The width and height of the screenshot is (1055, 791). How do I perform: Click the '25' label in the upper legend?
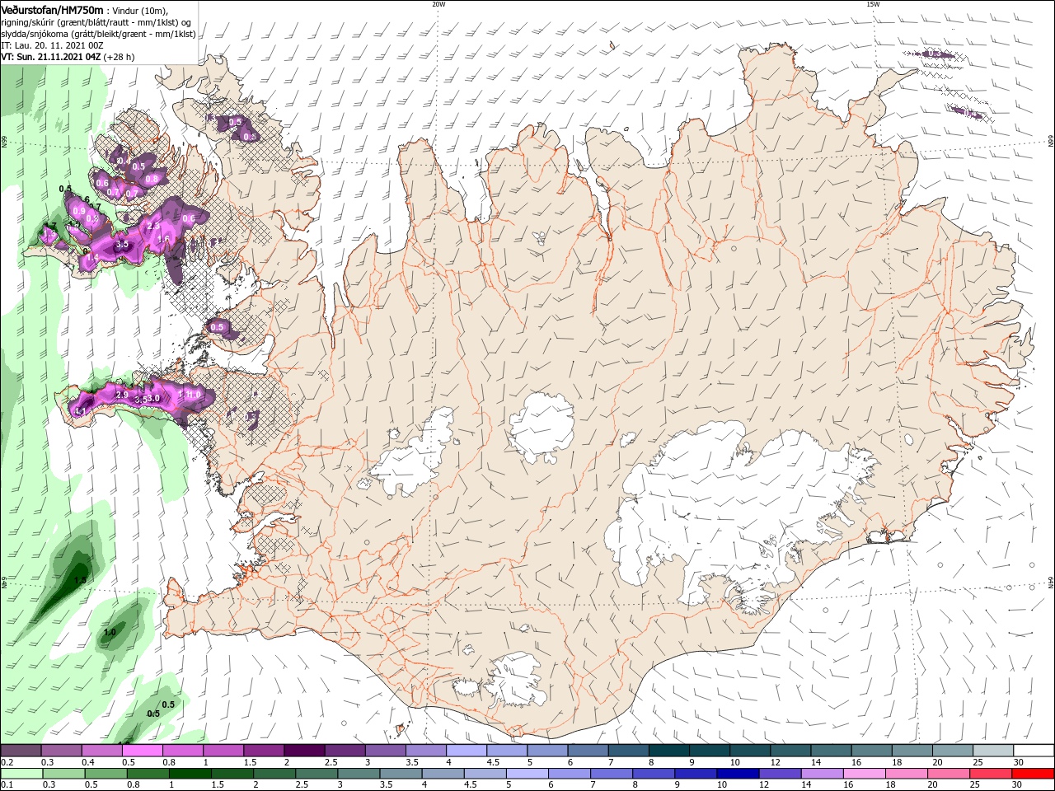click(977, 762)
